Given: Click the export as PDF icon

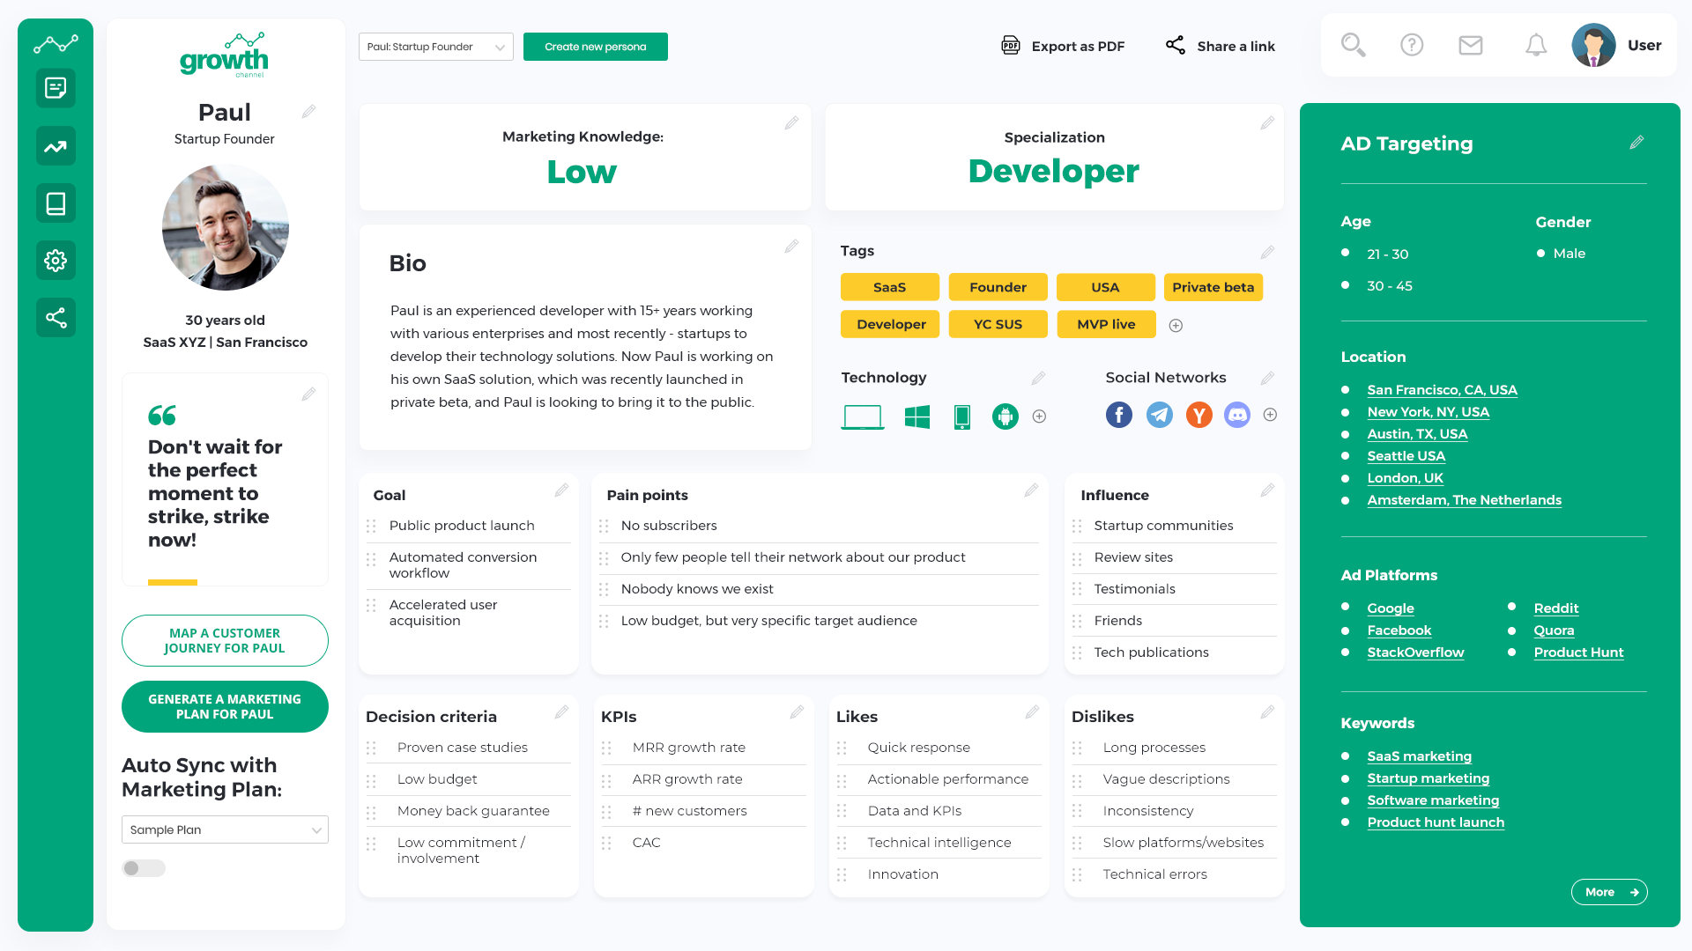Looking at the screenshot, I should 1010,45.
